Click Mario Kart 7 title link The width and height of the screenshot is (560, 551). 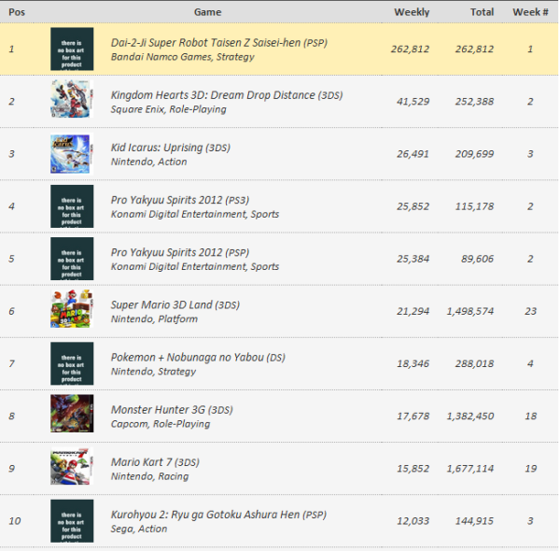[140, 461]
